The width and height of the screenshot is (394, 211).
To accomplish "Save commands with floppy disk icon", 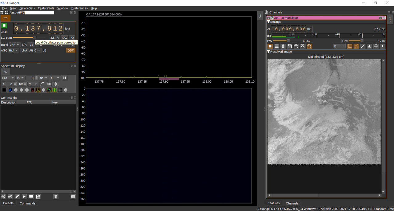I will click(38, 197).
